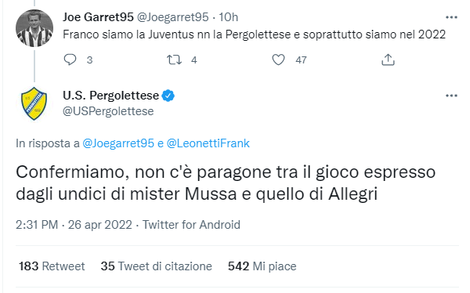Open the U.S. Pergolettese crest avatar

click(34, 103)
